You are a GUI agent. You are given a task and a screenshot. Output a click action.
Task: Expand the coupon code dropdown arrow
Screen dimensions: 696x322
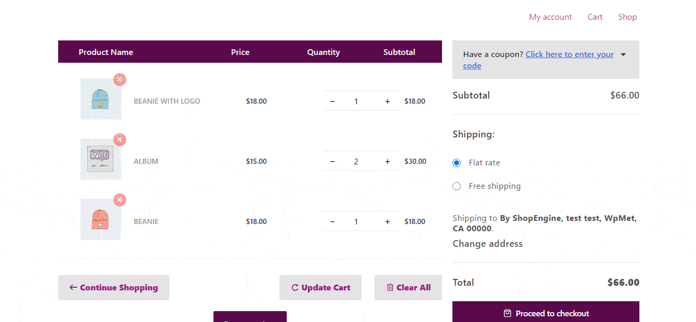tap(623, 54)
